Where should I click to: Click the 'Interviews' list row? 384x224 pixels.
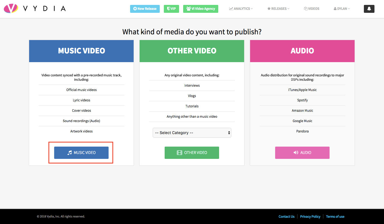[192, 86]
